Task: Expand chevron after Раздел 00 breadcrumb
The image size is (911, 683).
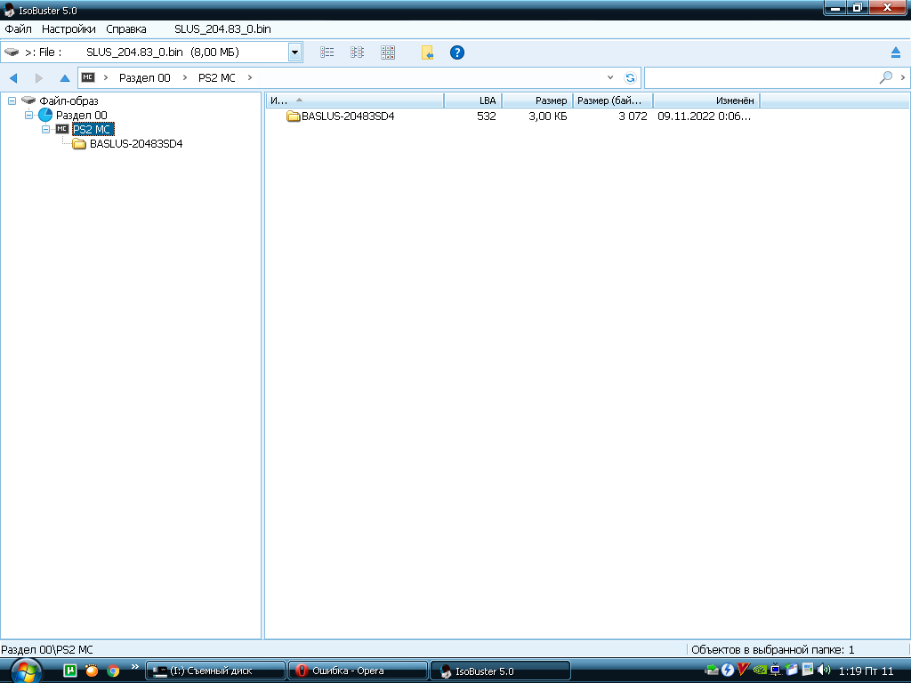Action: (185, 77)
